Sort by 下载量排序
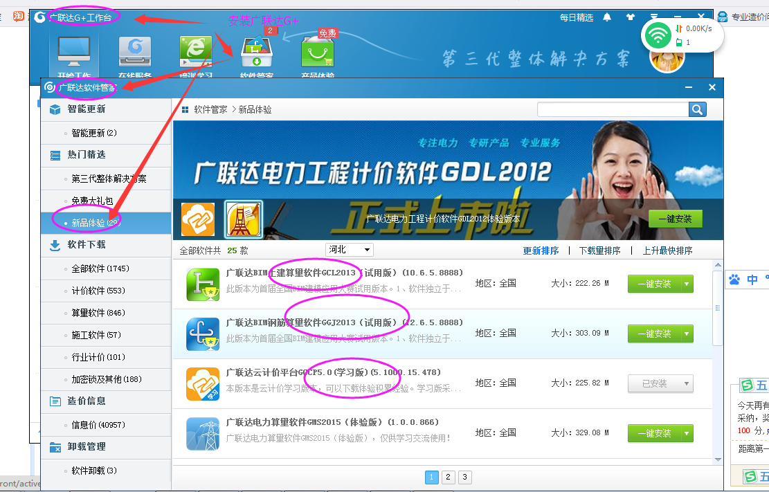The width and height of the screenshot is (769, 492). click(x=599, y=250)
